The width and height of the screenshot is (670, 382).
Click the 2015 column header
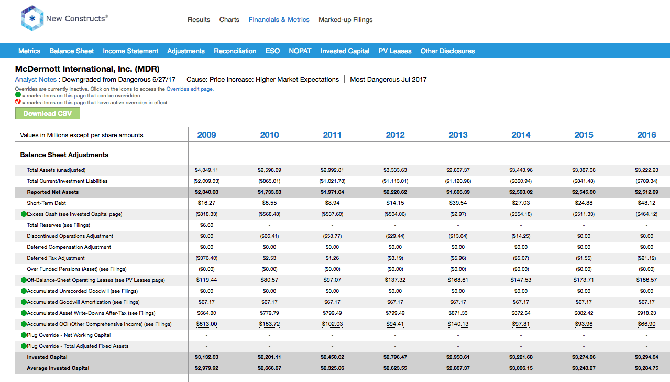coord(584,135)
